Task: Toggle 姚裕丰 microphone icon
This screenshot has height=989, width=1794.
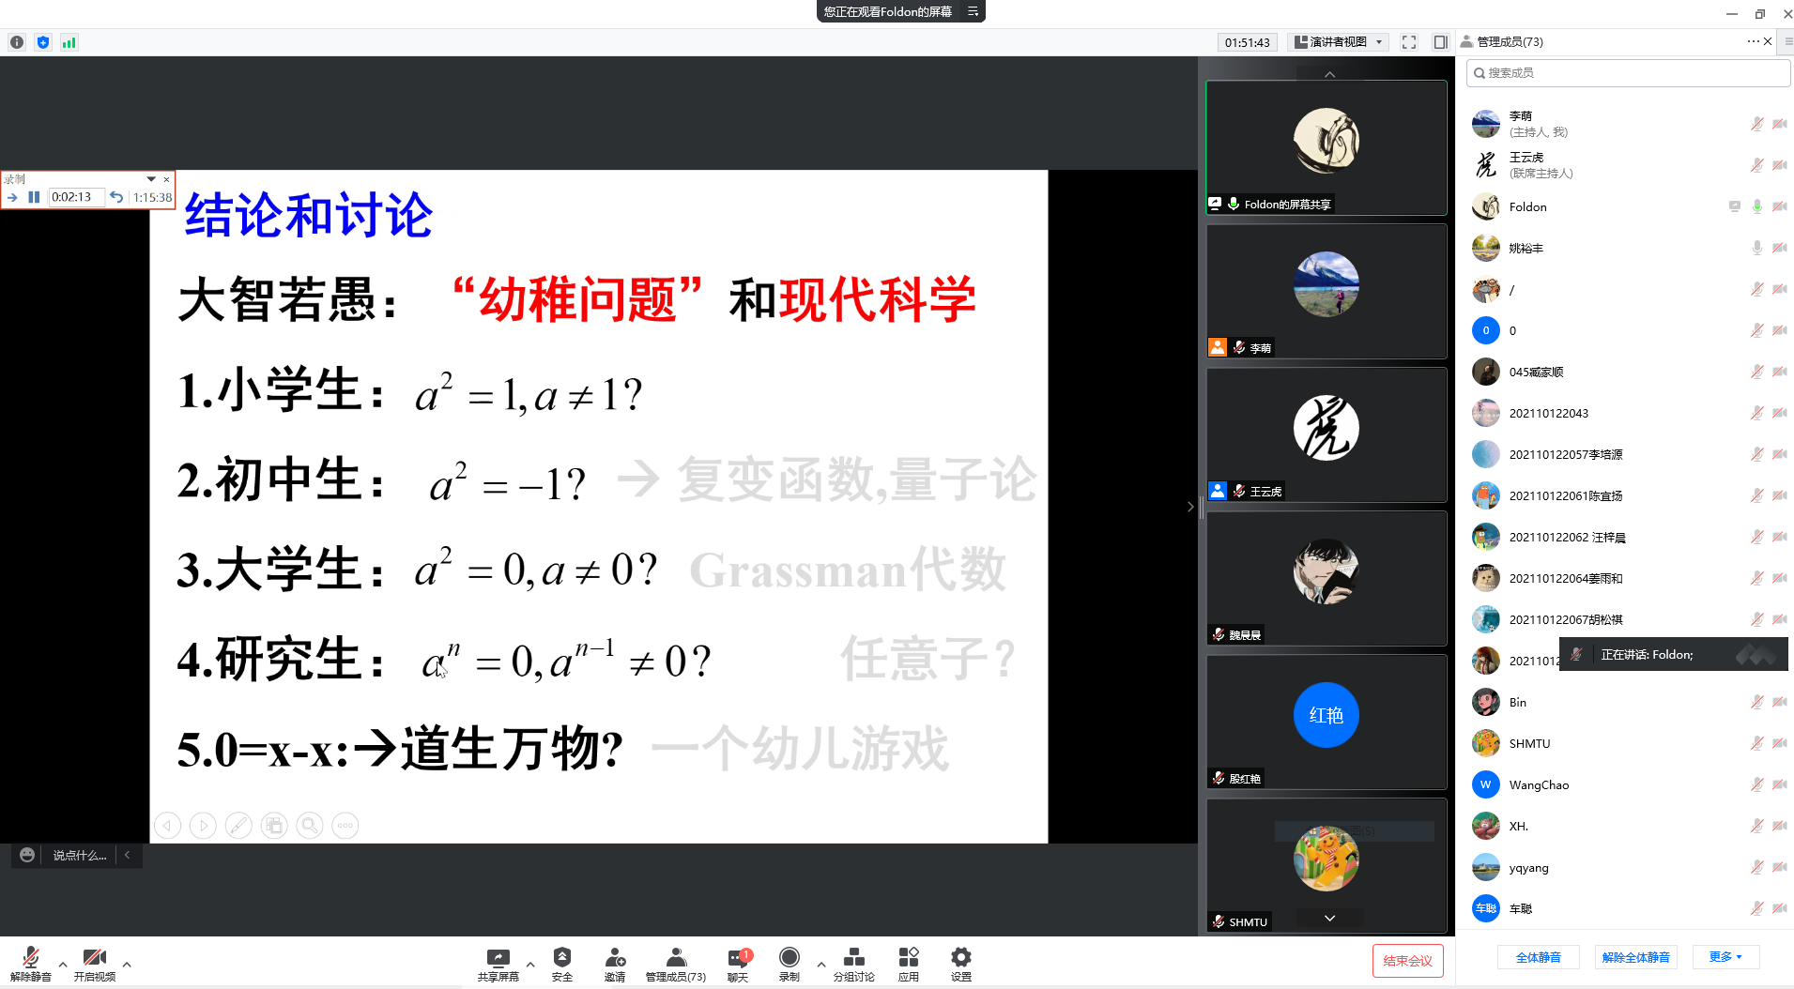Action: [x=1756, y=248]
